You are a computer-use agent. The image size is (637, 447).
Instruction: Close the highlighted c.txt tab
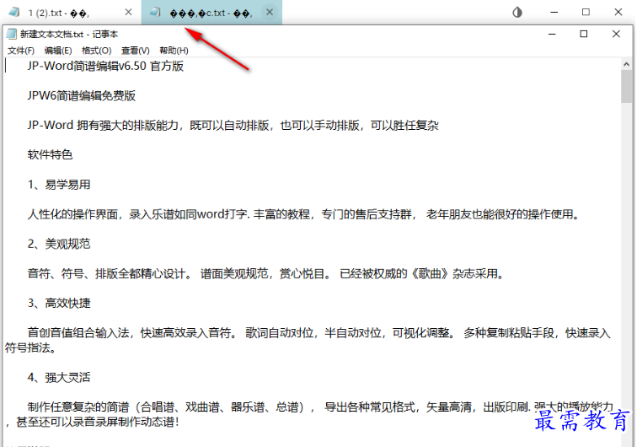[x=270, y=12]
